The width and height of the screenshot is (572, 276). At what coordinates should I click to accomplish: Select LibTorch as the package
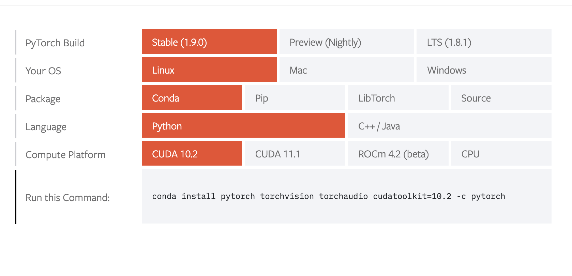(x=397, y=98)
